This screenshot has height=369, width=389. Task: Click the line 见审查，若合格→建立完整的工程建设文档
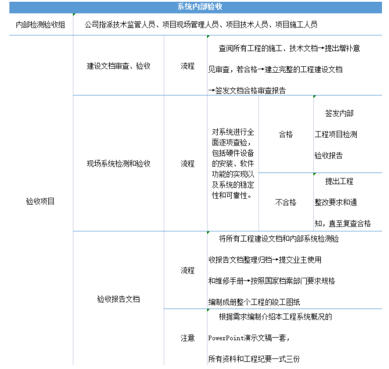275,69
